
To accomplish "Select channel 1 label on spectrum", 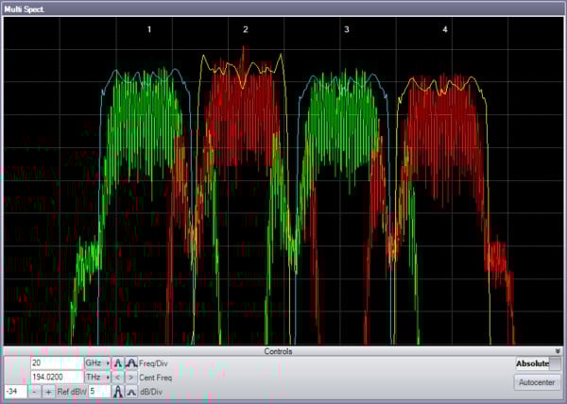I will tap(148, 30).
